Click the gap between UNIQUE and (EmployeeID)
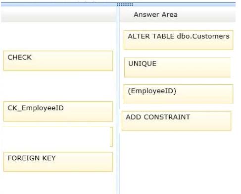 coord(177,81)
